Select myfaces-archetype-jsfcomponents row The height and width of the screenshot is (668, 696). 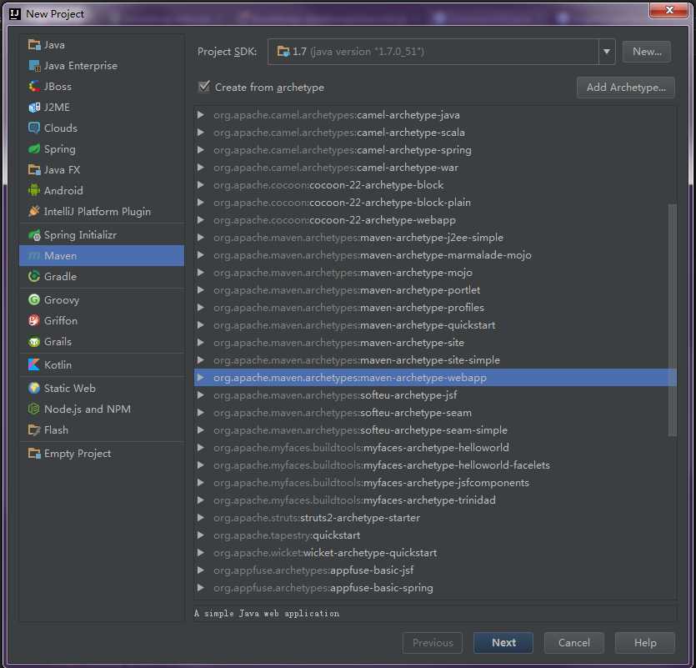pyautogui.click(x=435, y=483)
